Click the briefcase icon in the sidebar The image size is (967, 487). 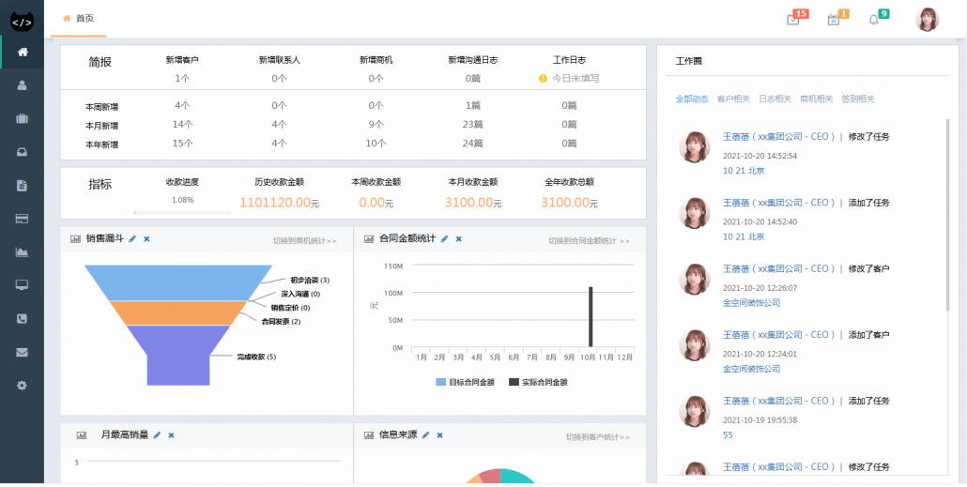tap(22, 118)
